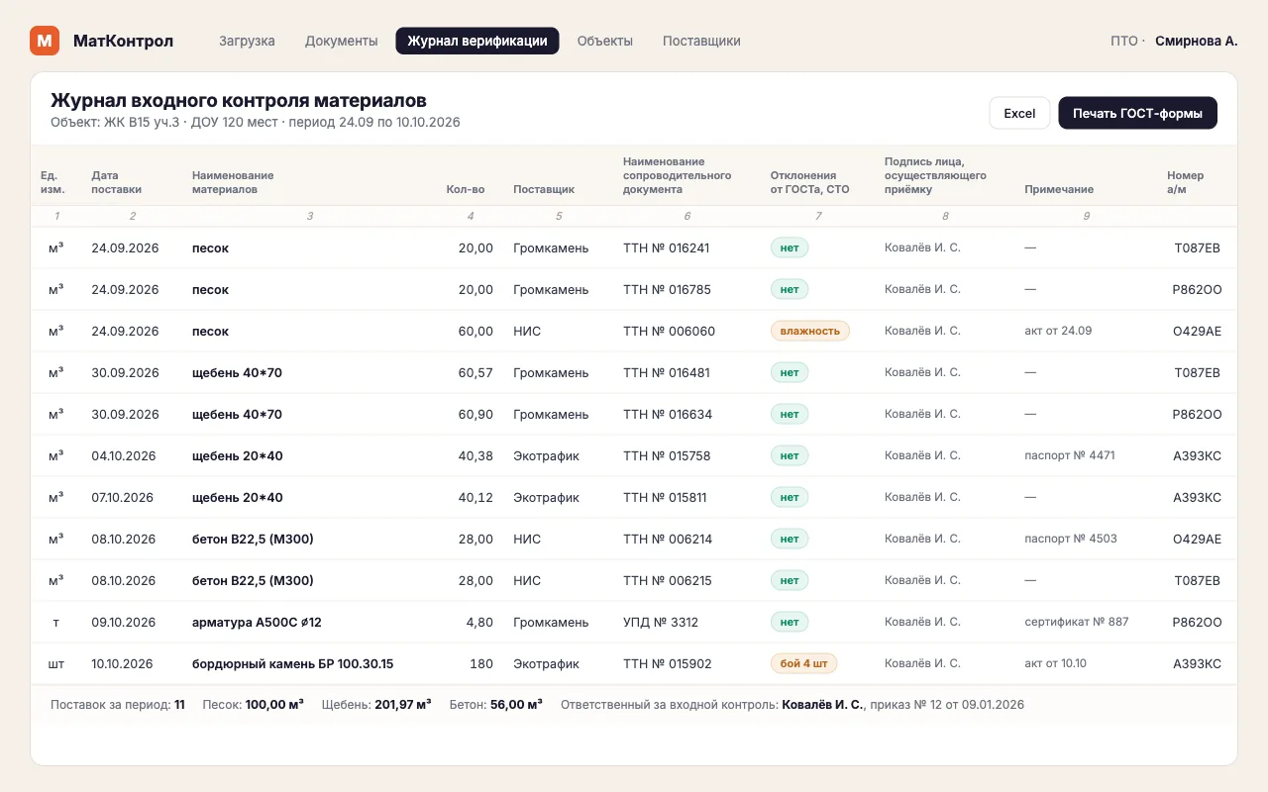Click the Бетон total 56,00 м³
The height and width of the screenshot is (792, 1268).
point(495,705)
